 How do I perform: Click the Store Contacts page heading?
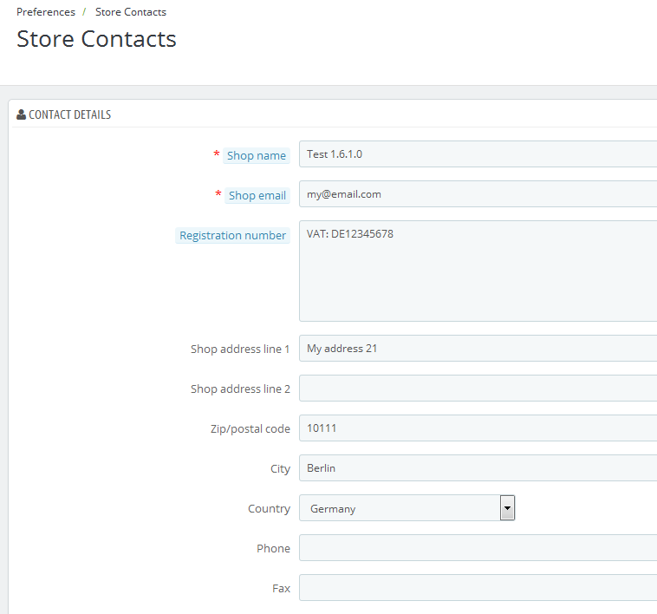pos(96,39)
